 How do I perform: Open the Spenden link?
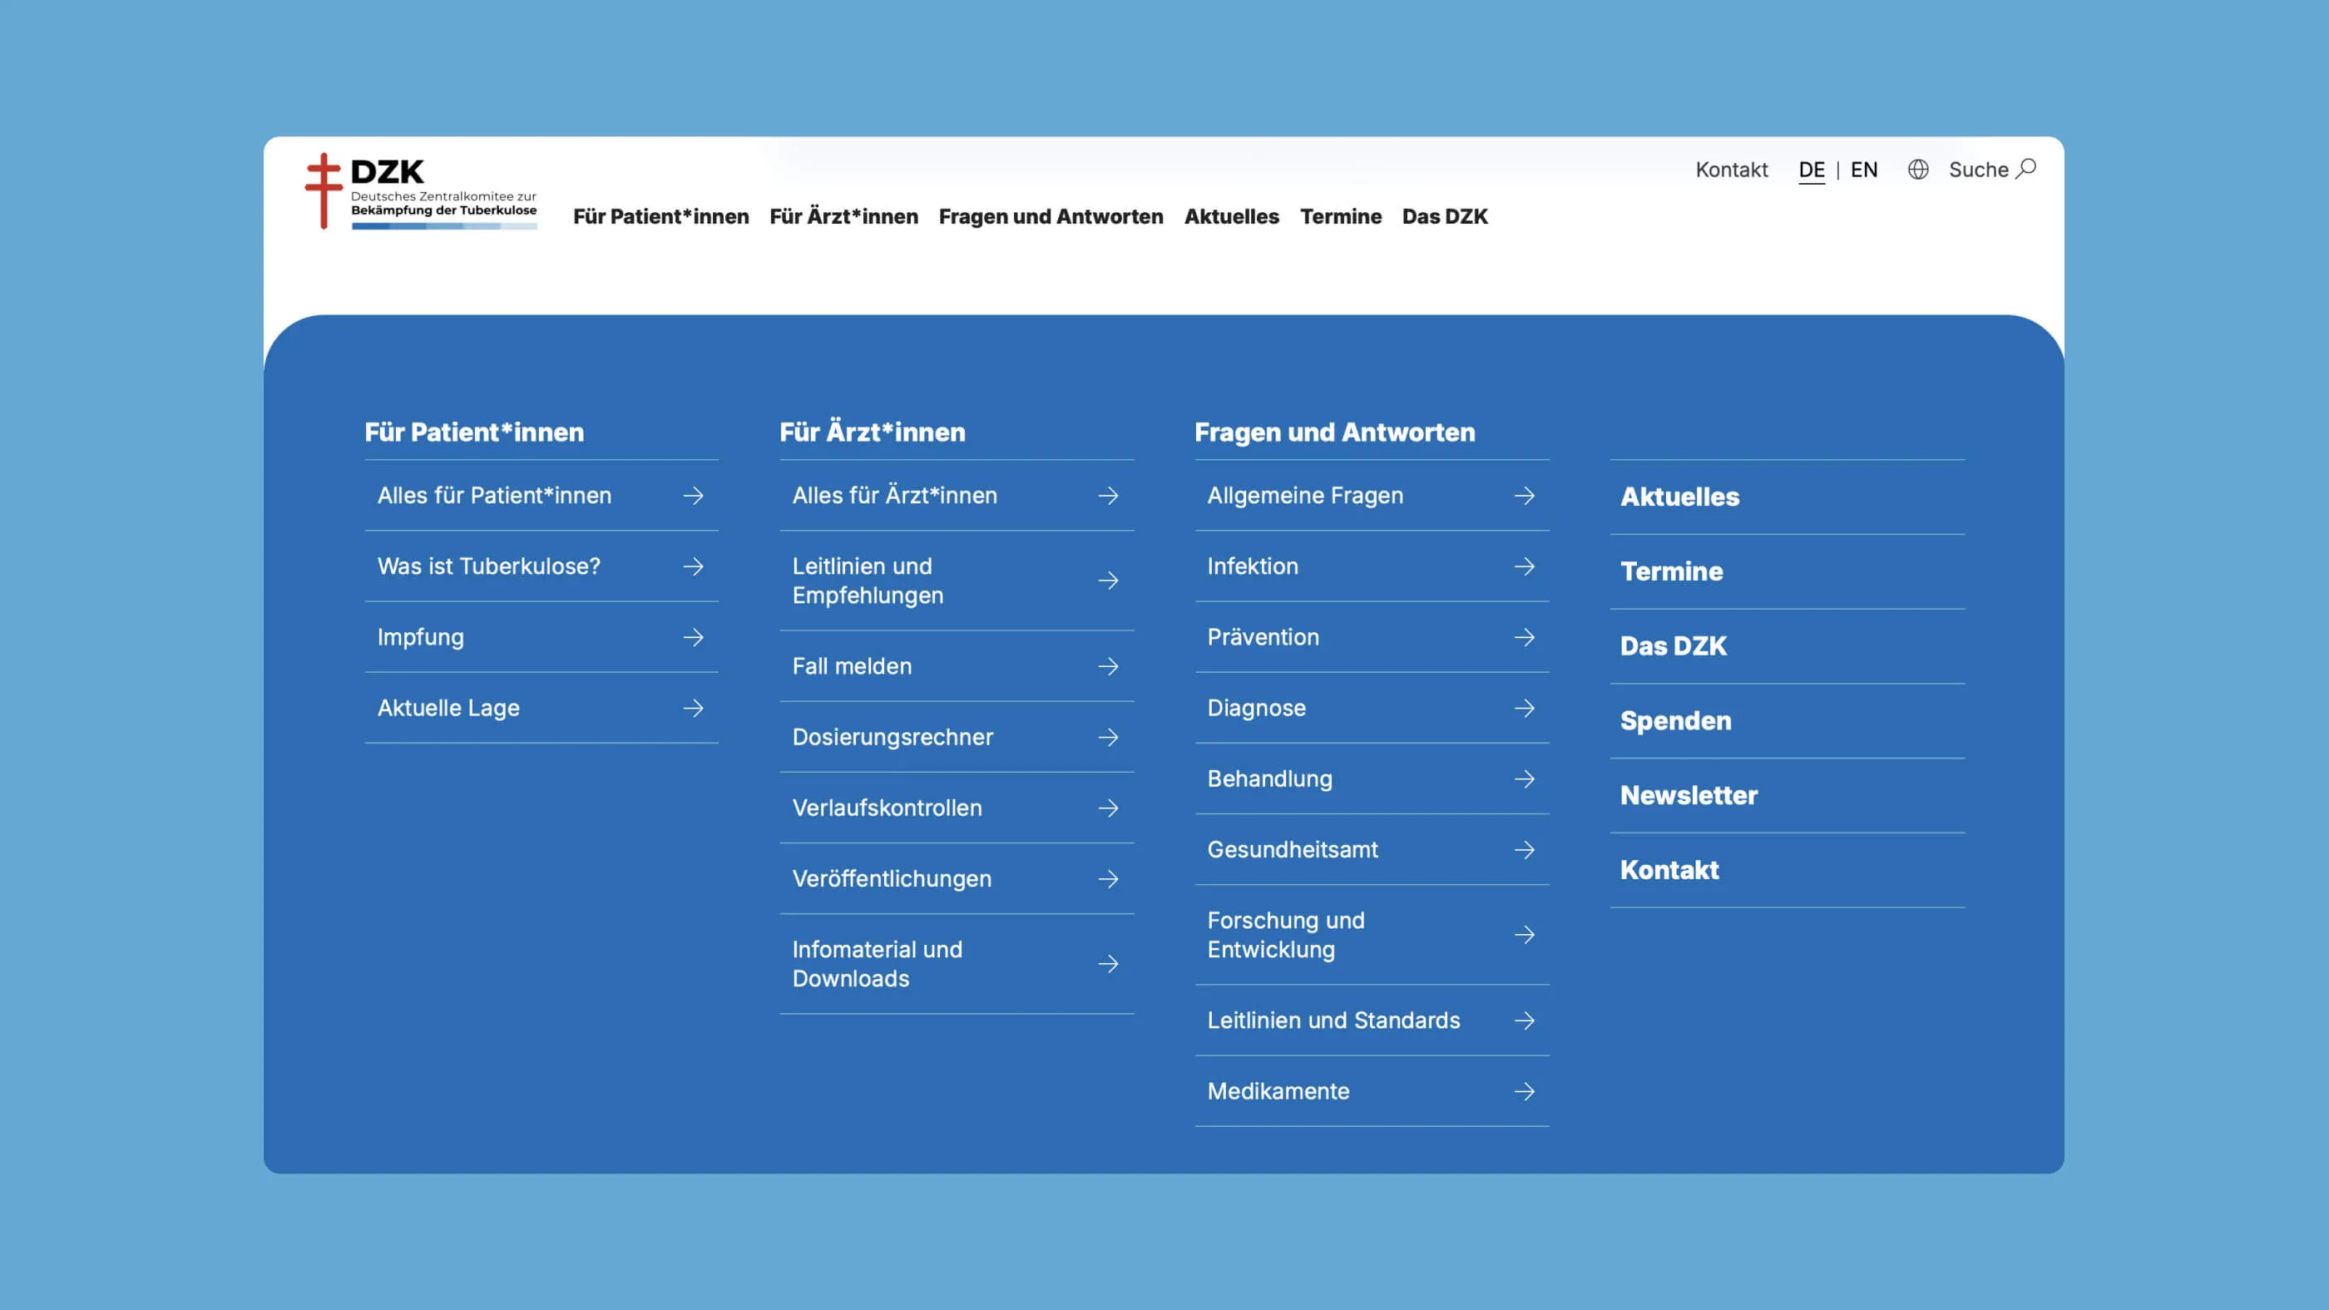(x=1675, y=720)
